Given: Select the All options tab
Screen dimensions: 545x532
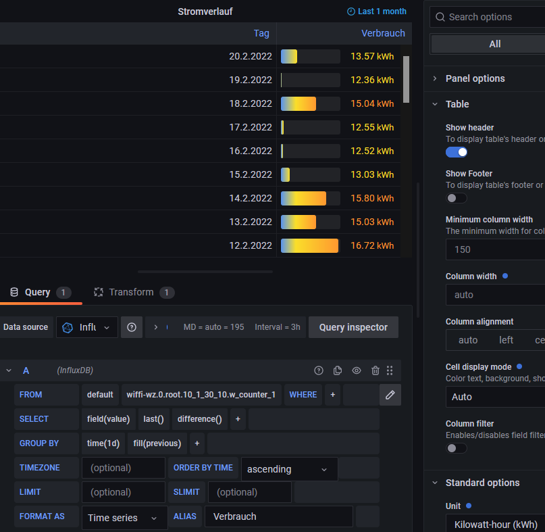Looking at the screenshot, I should pyautogui.click(x=494, y=44).
